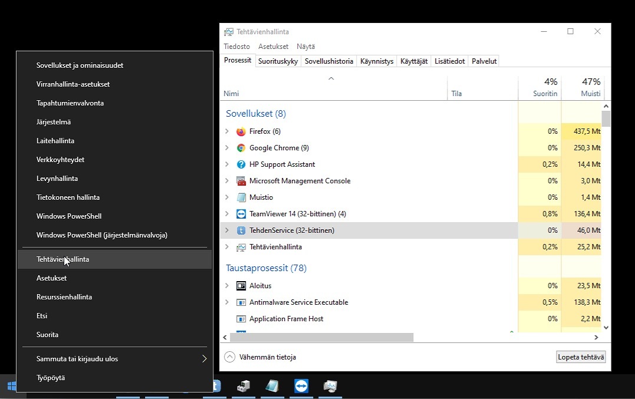Switch to the Suorituskyky tab

278,61
